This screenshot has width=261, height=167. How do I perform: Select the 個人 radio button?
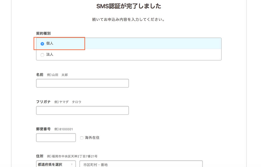coord(42,44)
